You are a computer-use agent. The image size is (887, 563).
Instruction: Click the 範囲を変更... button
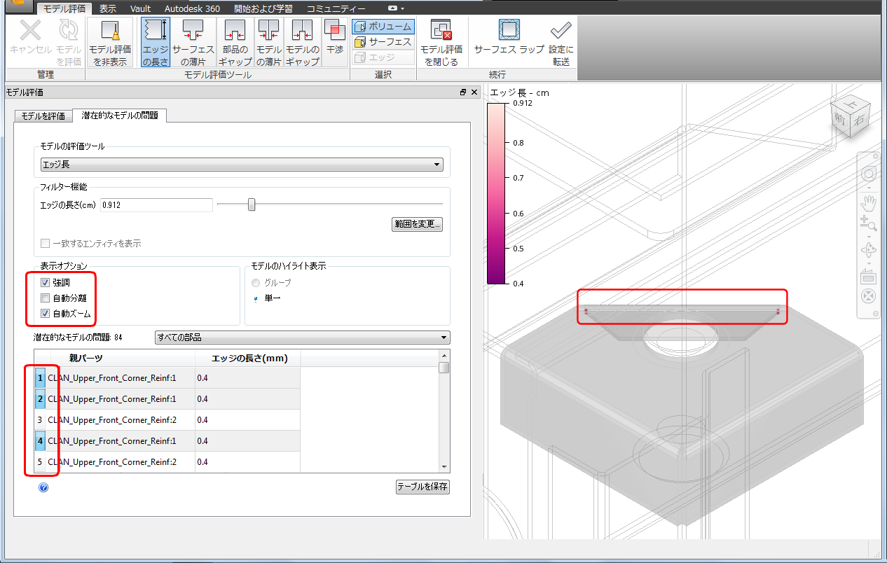tap(418, 224)
